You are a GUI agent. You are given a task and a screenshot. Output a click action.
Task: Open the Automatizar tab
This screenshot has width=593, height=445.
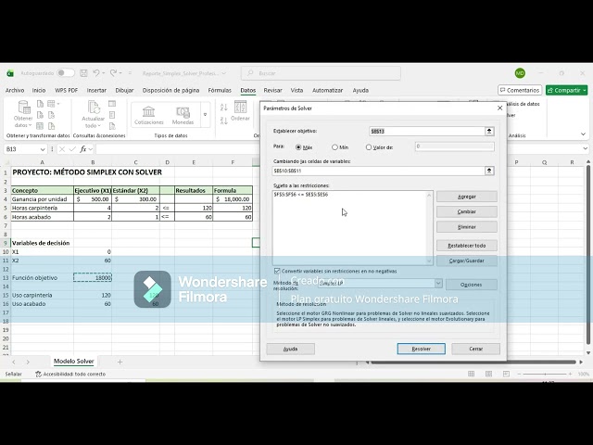pos(327,91)
